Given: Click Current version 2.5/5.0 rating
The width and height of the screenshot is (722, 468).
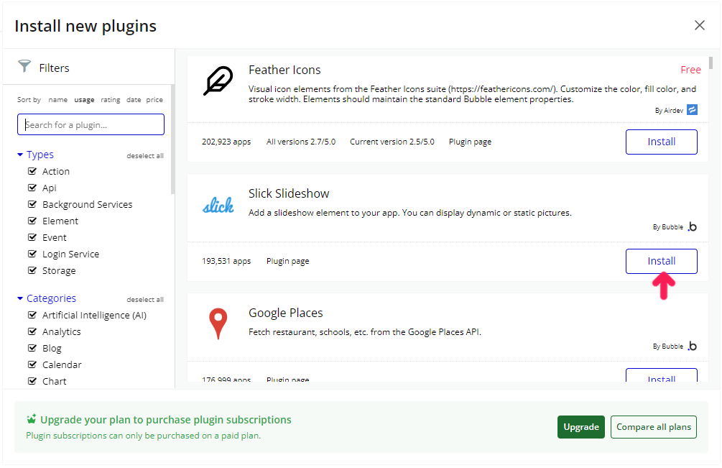Looking at the screenshot, I should pyautogui.click(x=392, y=142).
